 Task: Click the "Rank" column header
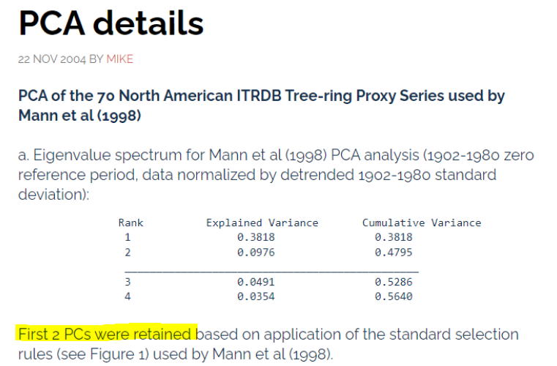(x=132, y=223)
